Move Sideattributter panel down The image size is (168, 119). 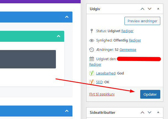pos(150,112)
